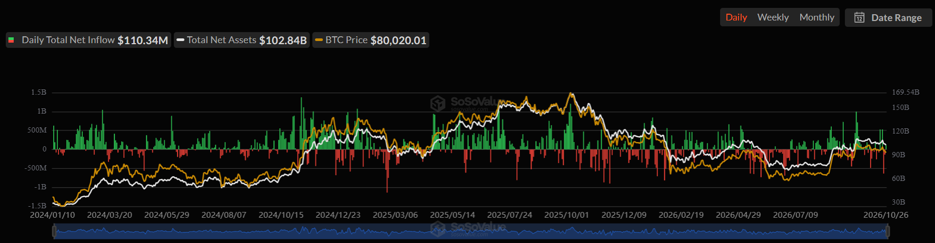Click the $110.34M net inflow value

tap(143, 40)
